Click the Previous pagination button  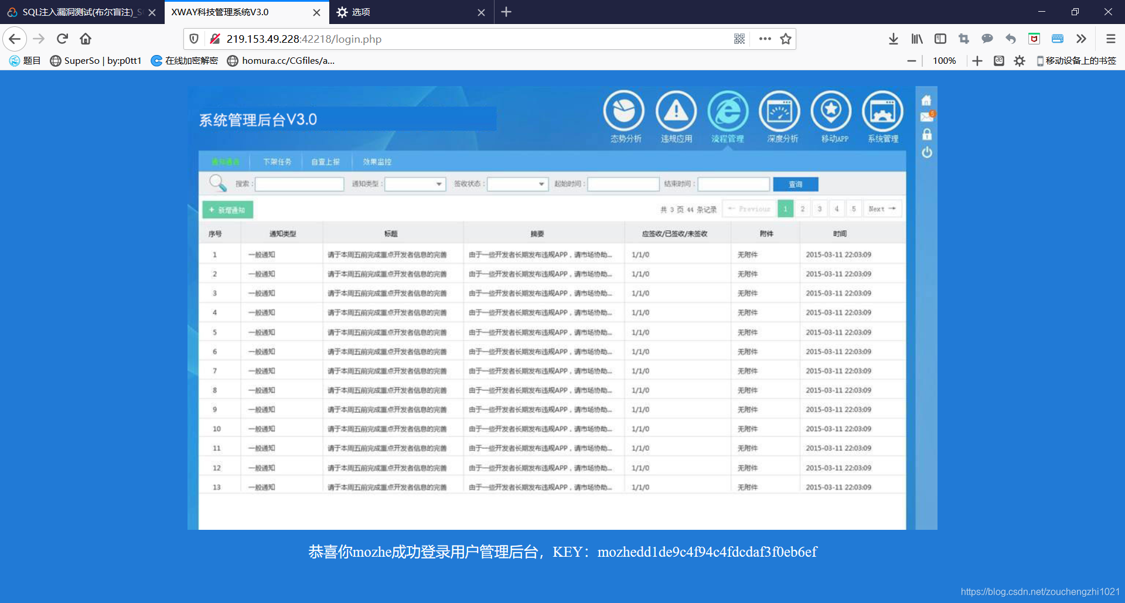pos(749,208)
